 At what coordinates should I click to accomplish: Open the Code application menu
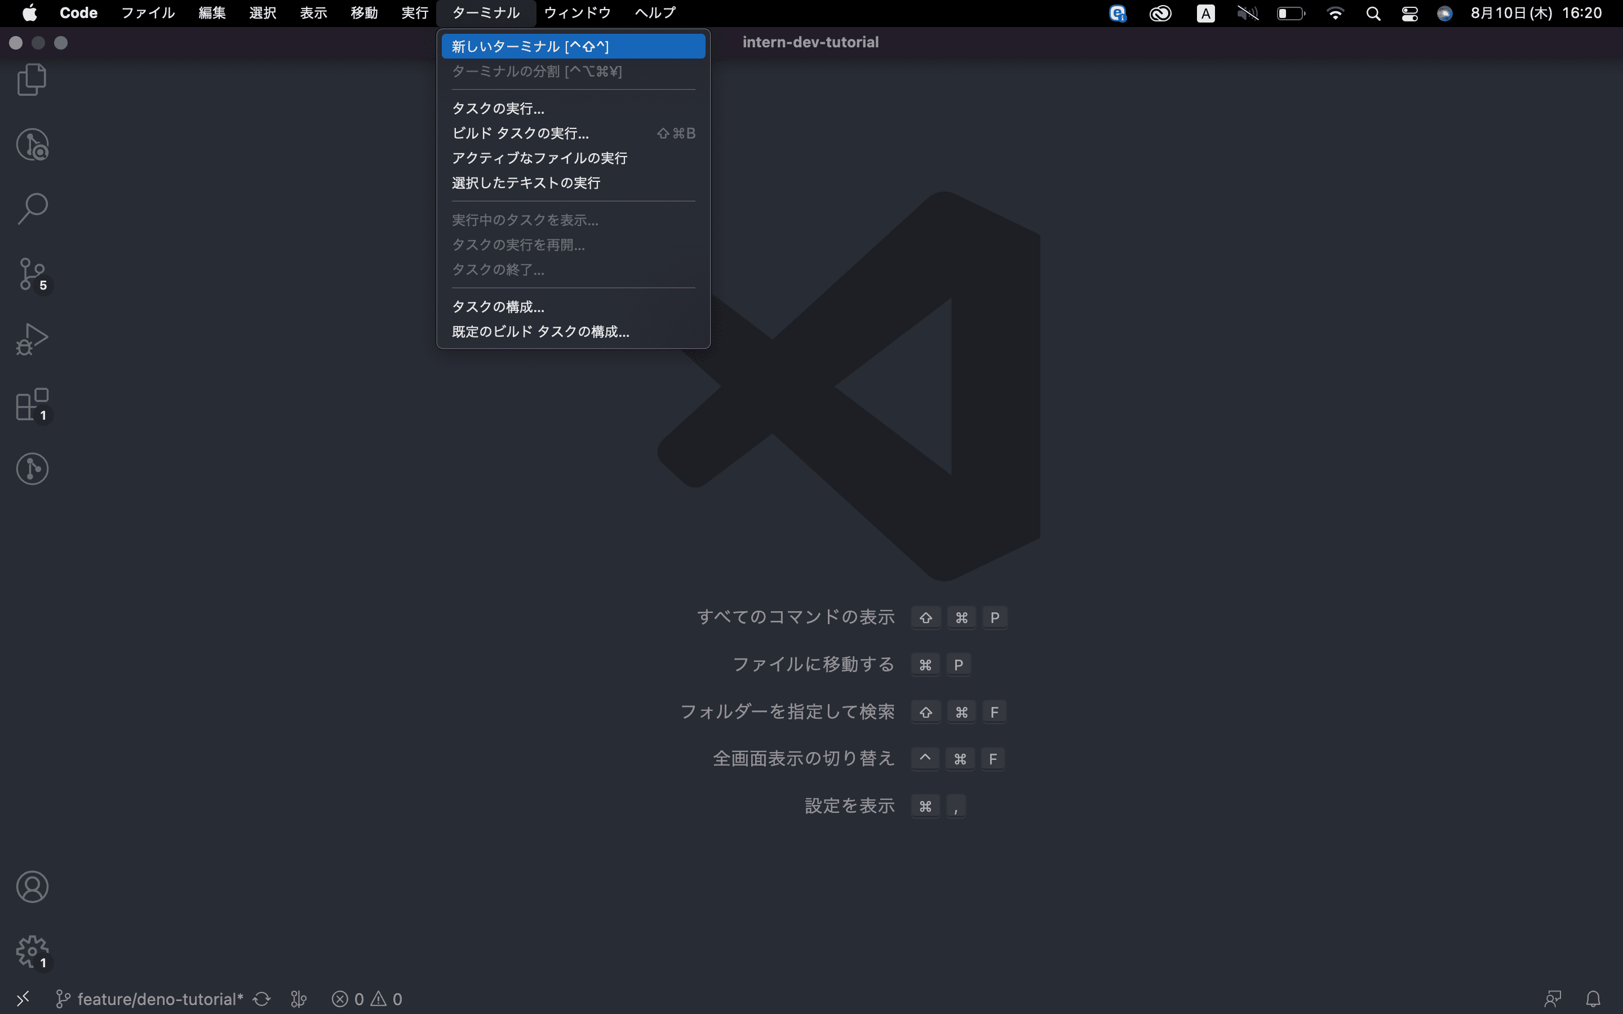(78, 13)
